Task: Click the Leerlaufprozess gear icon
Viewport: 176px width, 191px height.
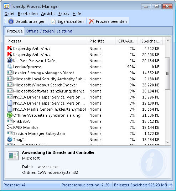Action: [10, 67]
